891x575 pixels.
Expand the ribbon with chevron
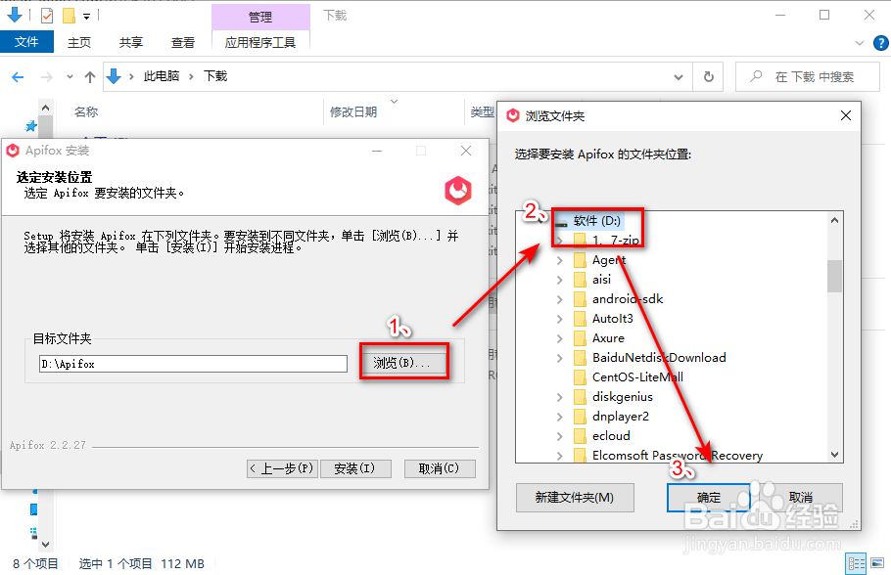pos(860,43)
